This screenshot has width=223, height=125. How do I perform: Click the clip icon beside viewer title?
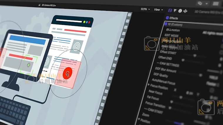coord(39,5)
